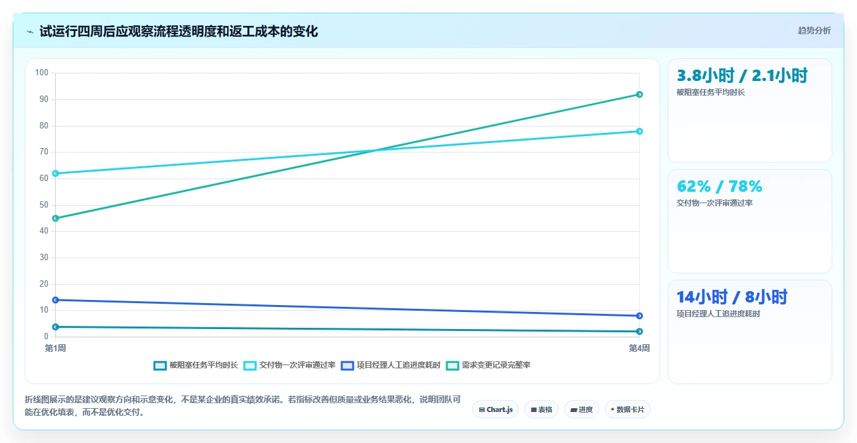Click the 62% / 78% stat value

pyautogui.click(x=720, y=187)
